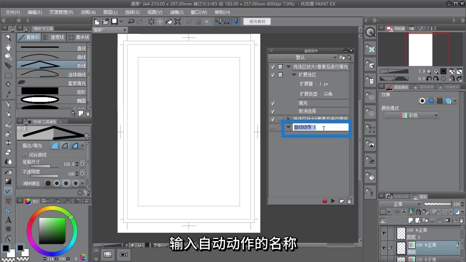Image resolution: width=466 pixels, height=262 pixels.
Task: Collapse the 自动动作 1 entry
Action: [x=289, y=127]
